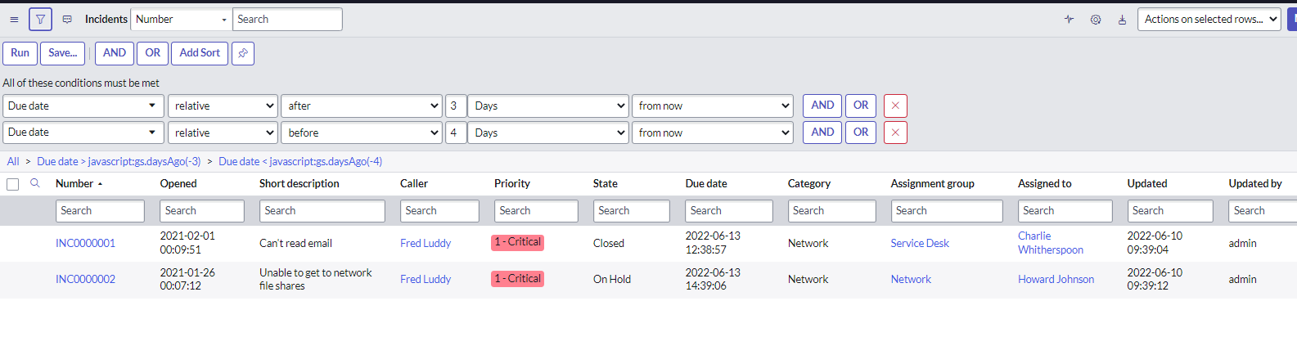1297x355 pixels.
Task: Check the select-all rows checkbox
Action: tap(13, 184)
